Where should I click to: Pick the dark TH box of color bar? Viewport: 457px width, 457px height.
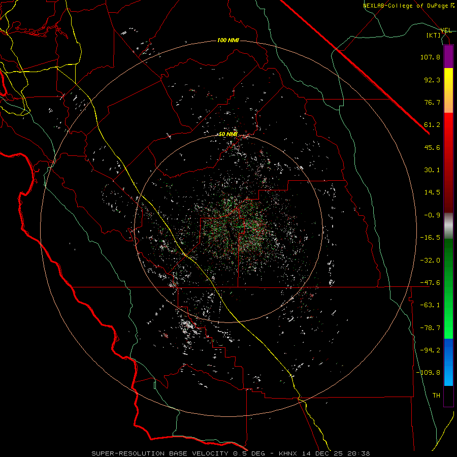pyautogui.click(x=448, y=396)
